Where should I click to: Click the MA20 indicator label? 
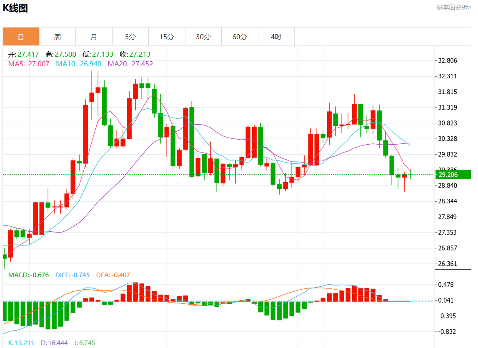coord(130,64)
